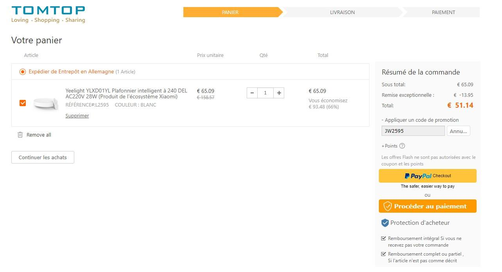Decrease quantity with the minus button

252,93
